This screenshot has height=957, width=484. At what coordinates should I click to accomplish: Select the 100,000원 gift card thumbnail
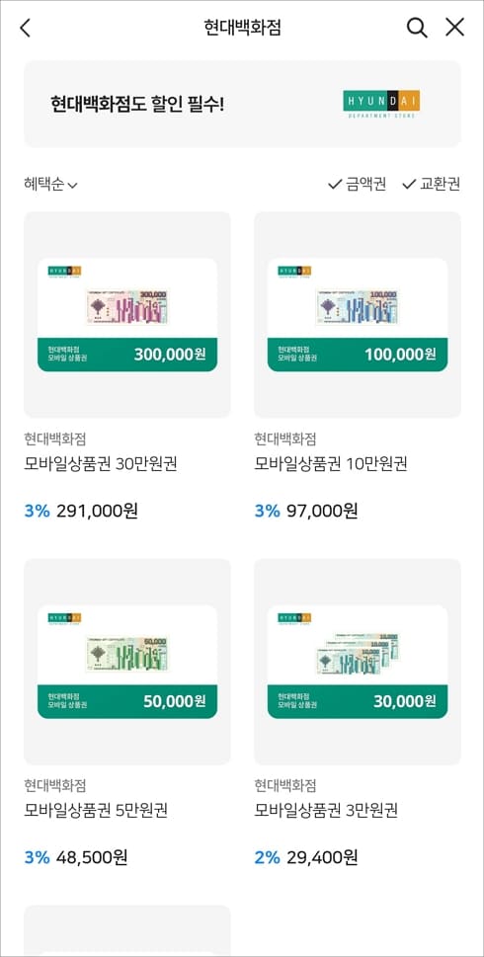pos(358,315)
